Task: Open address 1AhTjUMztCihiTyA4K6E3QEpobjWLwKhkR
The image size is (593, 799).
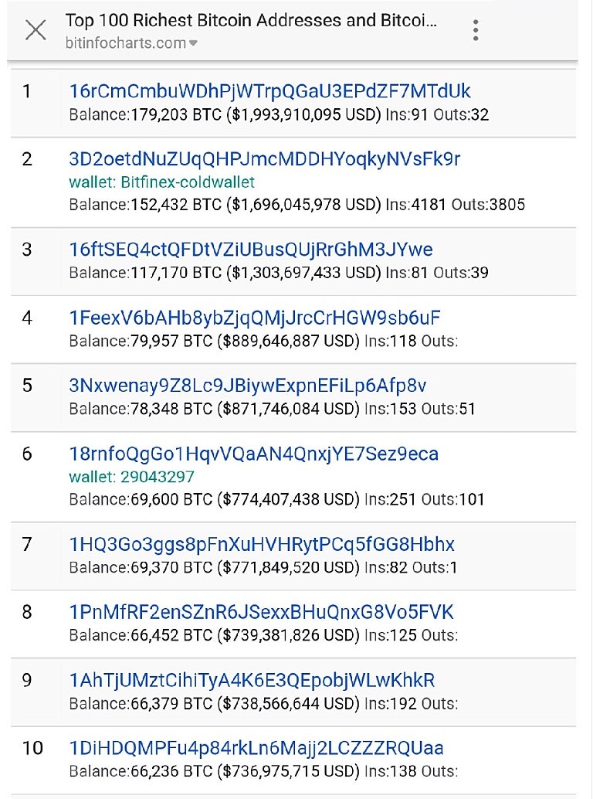Action: click(252, 680)
